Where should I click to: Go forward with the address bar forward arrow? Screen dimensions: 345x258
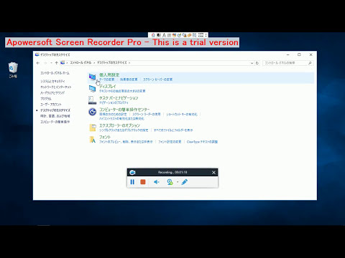pos(45,63)
